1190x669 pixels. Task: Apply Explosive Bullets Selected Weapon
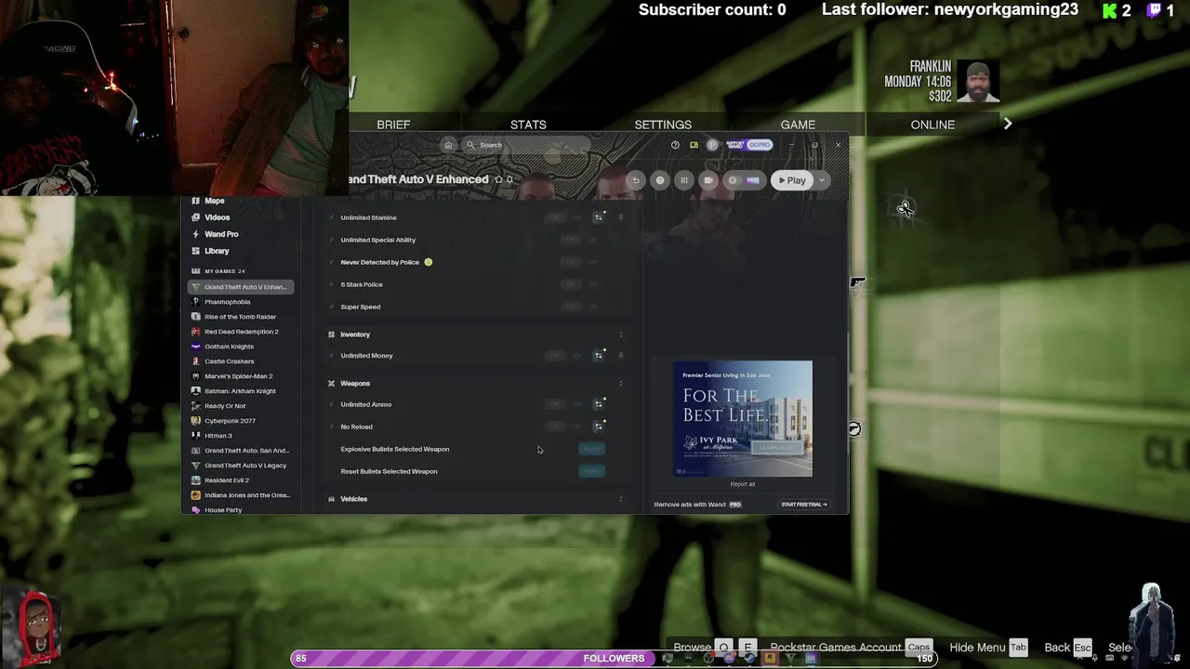point(591,449)
